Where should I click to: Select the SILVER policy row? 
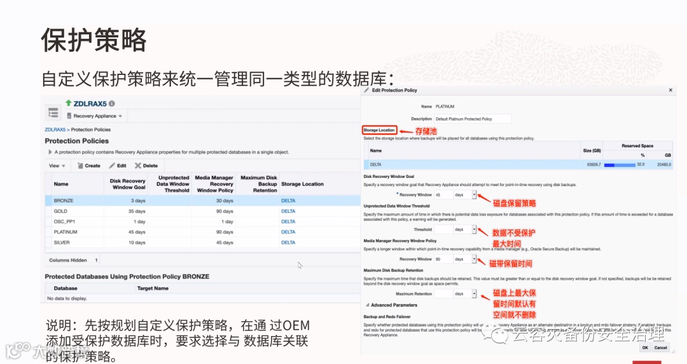coord(202,243)
